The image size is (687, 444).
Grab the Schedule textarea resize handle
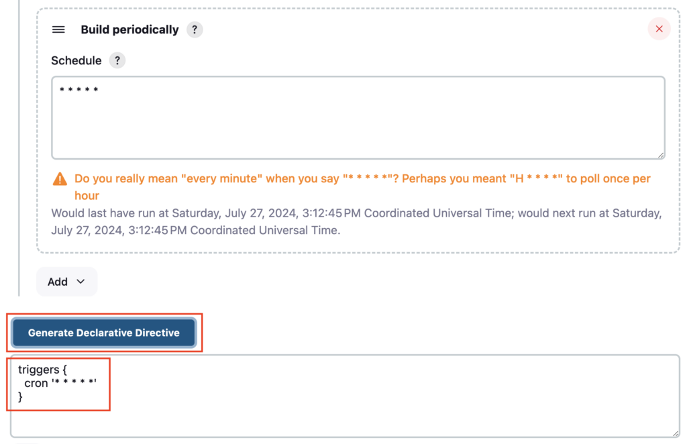click(661, 155)
